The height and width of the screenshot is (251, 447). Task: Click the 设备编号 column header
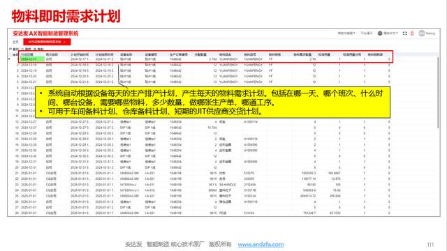(x=151, y=54)
